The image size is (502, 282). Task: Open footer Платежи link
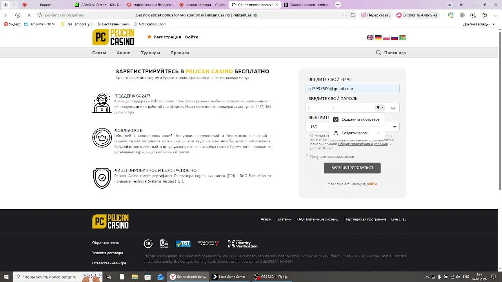pyautogui.click(x=284, y=219)
